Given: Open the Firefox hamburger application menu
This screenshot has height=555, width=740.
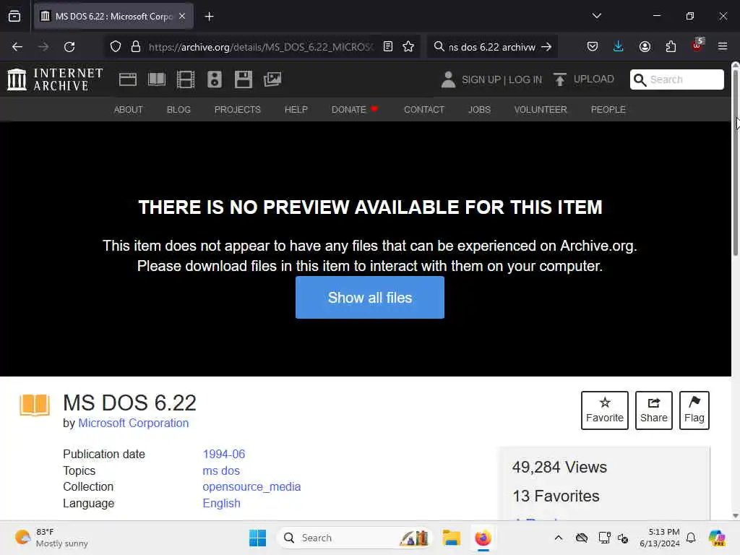Looking at the screenshot, I should (x=723, y=46).
